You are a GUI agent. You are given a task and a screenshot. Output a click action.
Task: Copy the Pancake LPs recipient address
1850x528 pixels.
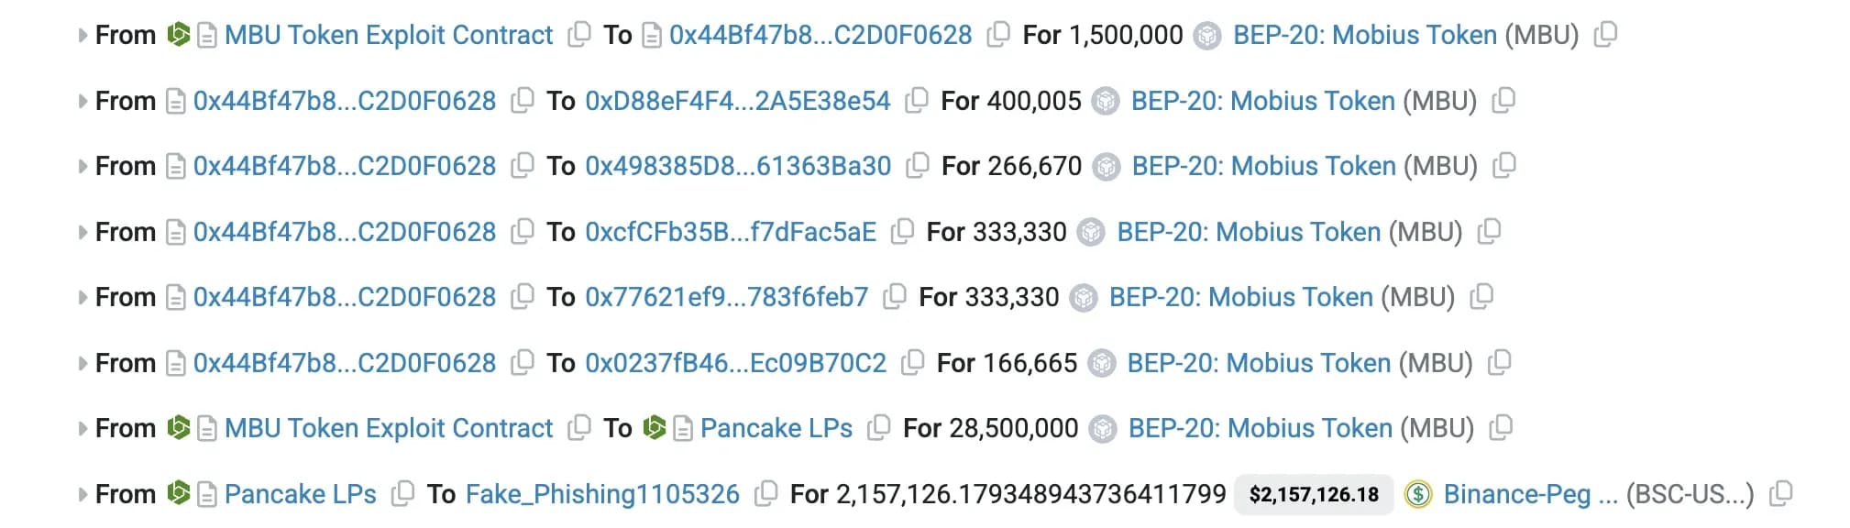pos(878,427)
